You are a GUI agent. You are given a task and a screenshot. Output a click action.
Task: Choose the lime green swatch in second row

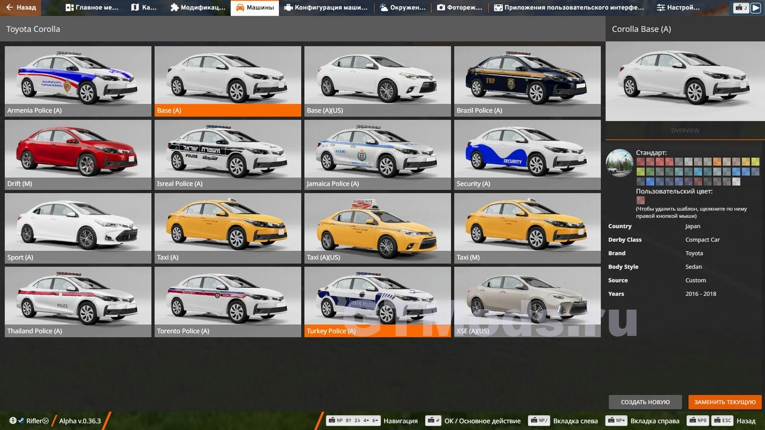click(641, 171)
